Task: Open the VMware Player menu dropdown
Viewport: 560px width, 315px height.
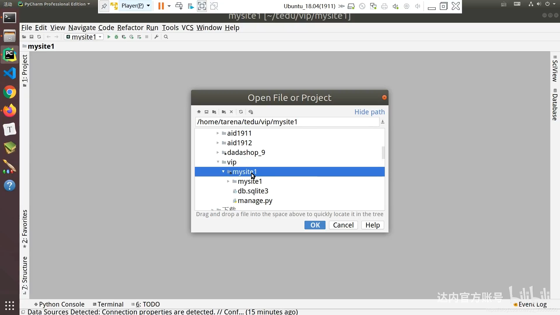Action: [x=136, y=6]
